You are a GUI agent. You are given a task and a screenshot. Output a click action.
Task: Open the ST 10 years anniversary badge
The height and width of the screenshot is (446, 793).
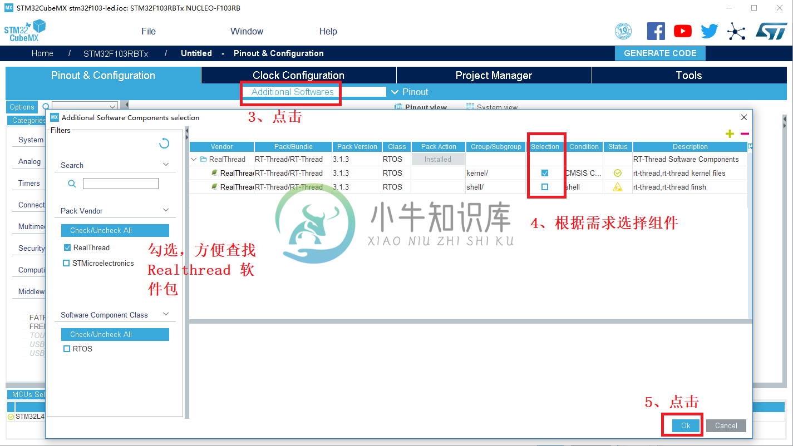(x=623, y=31)
